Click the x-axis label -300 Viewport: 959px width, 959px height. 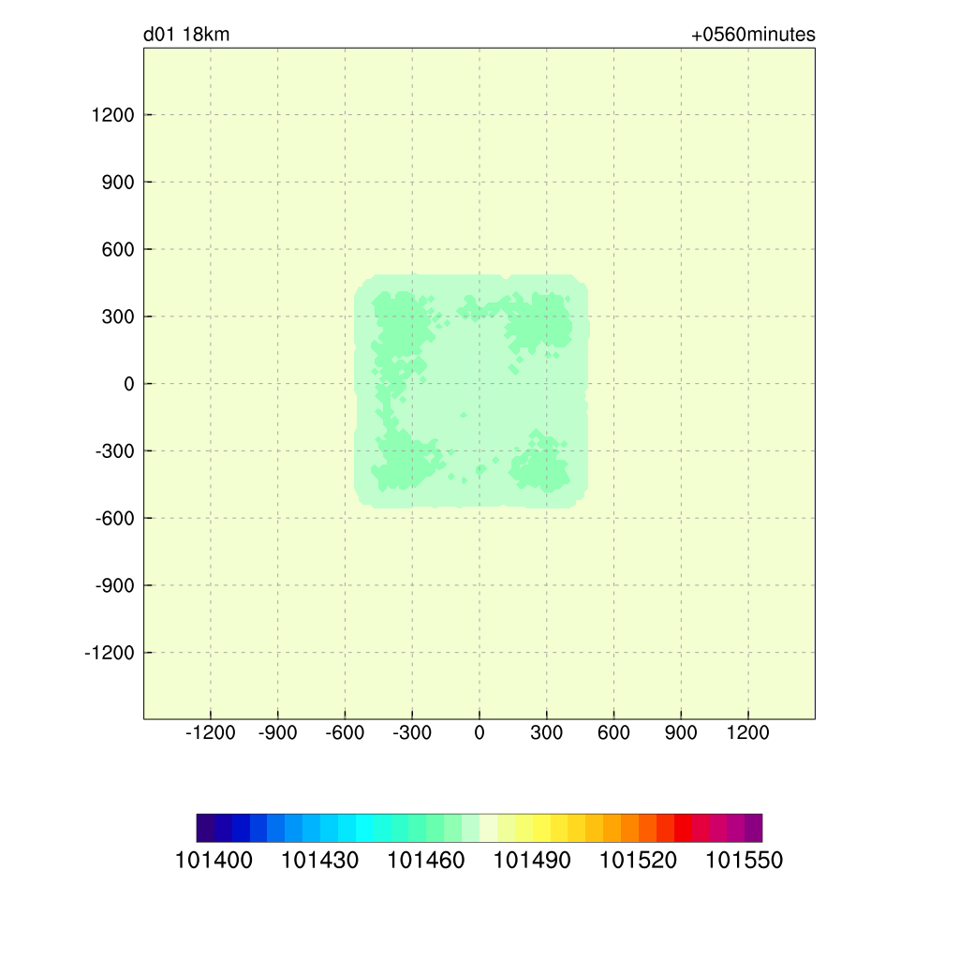(x=412, y=732)
